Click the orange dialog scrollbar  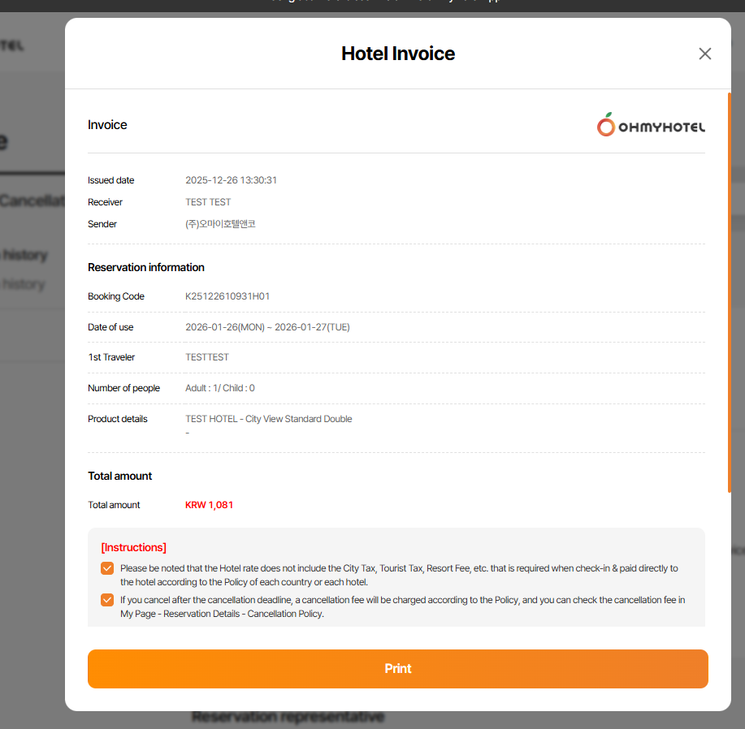[729, 292]
